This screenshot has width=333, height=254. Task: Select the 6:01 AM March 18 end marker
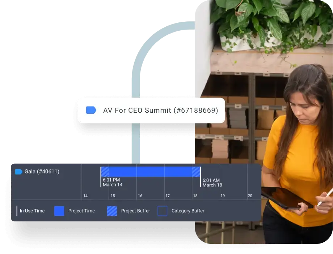212,182
